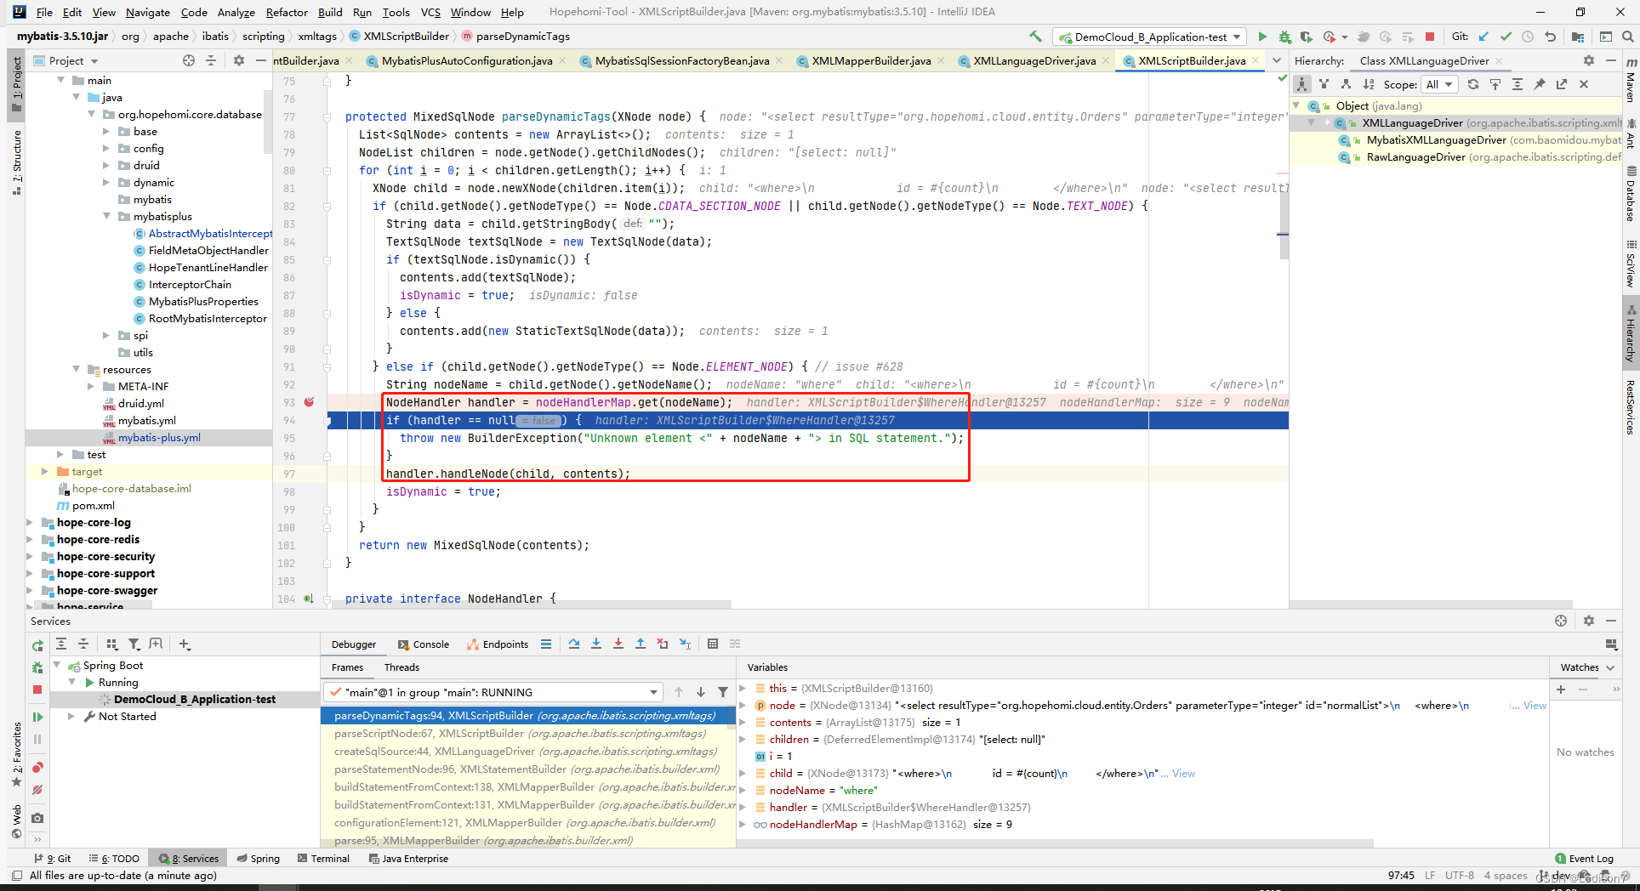Stop the running process in the top toolbar
This screenshot has width=1640, height=891.
(1430, 37)
